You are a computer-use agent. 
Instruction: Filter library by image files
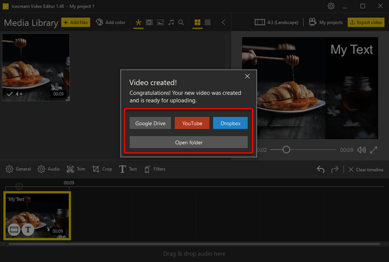pos(160,22)
